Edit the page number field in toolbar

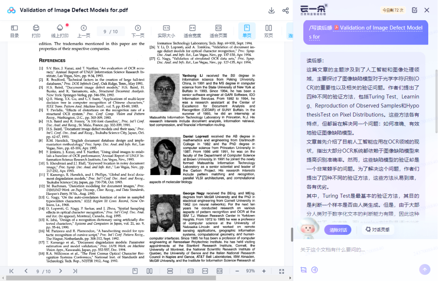pyautogui.click(x=111, y=32)
